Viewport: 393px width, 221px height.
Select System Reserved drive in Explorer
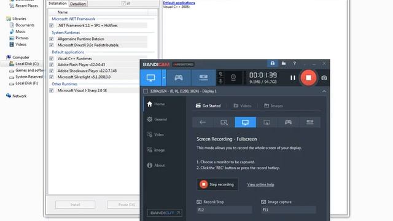(26, 77)
